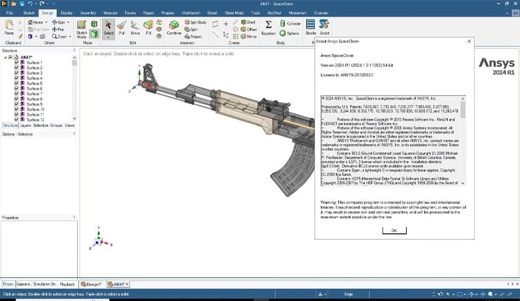Switch to the Design1 document tab
The height and width of the screenshot is (301, 520).
click(x=91, y=284)
